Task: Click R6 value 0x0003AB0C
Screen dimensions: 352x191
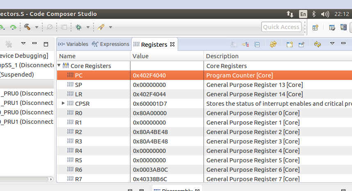Action: tap(151, 170)
